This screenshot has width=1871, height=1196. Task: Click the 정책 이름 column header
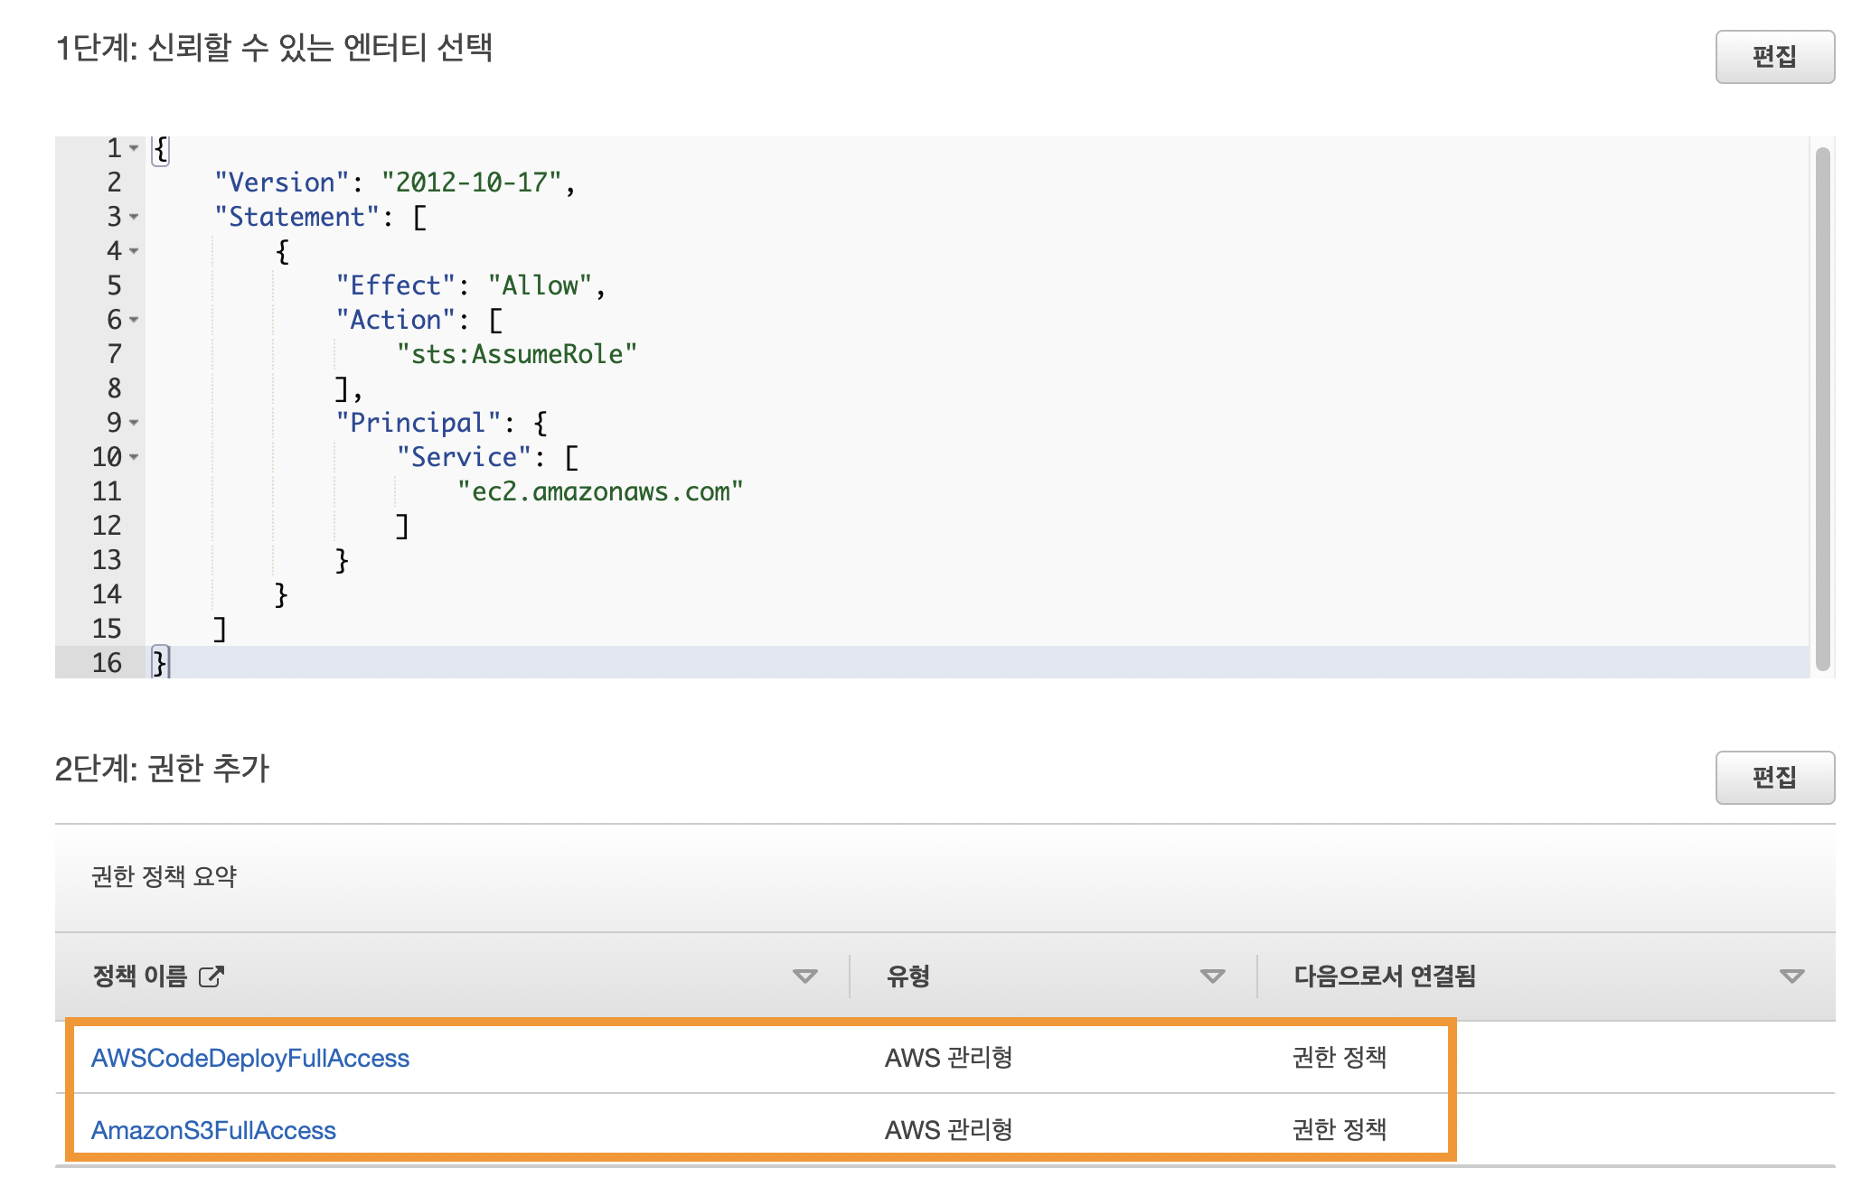[x=140, y=976]
